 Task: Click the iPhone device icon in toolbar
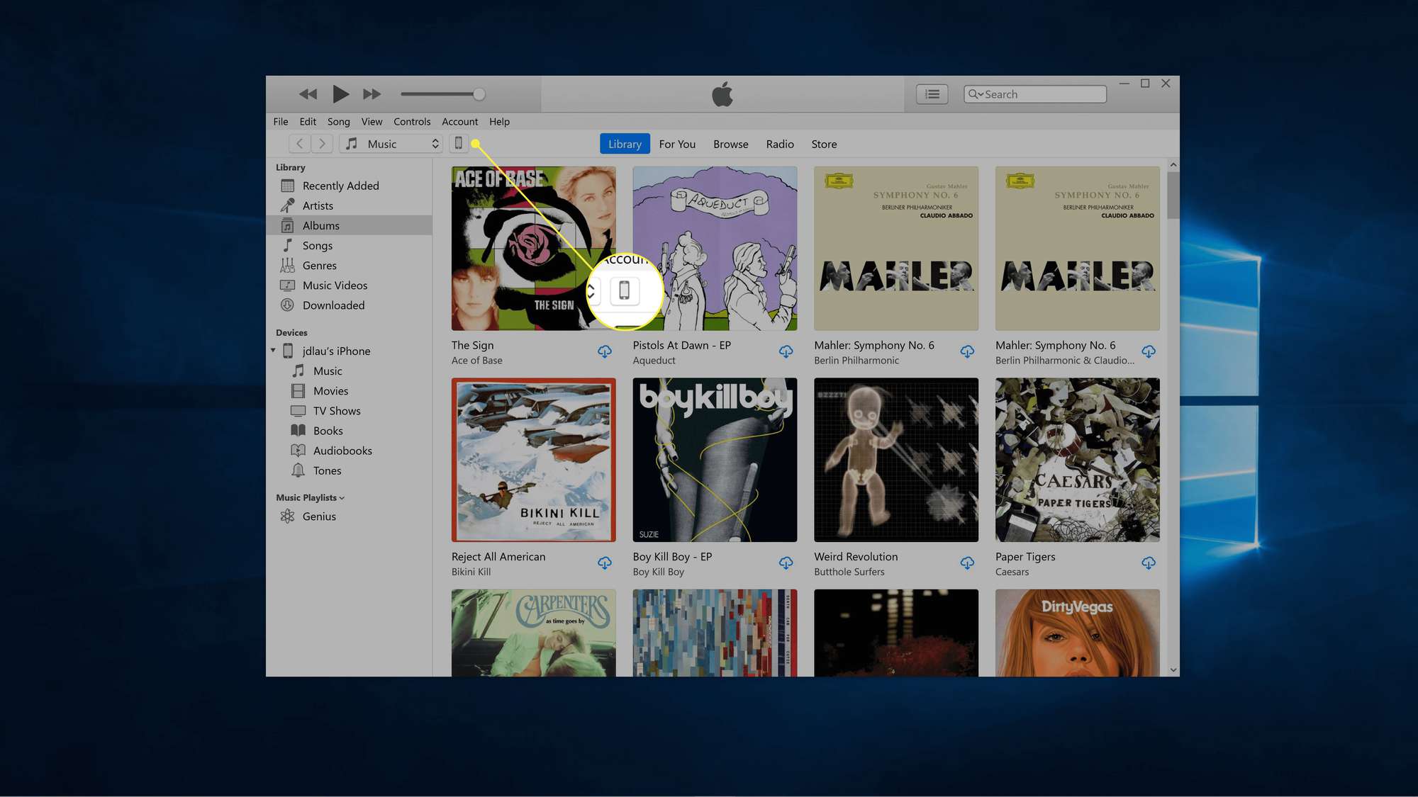point(459,143)
